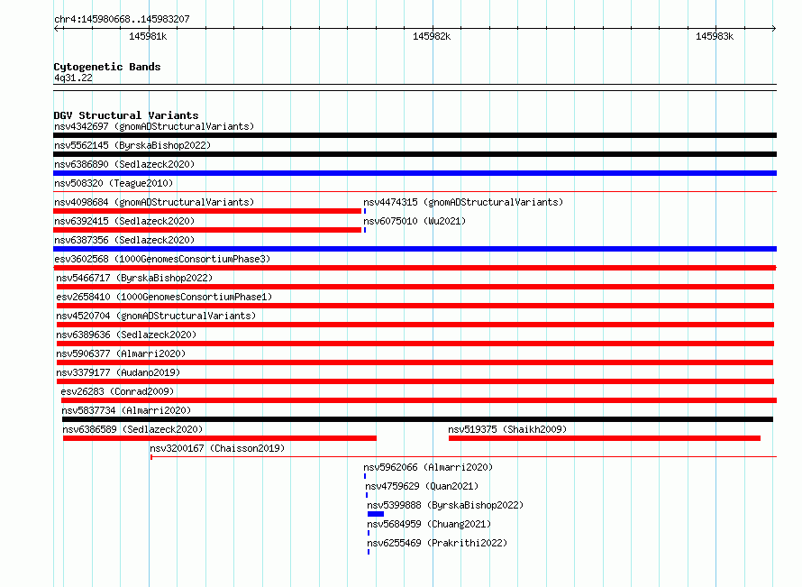Click esv3602568 1000GenomesConsortiumPhase3 label
The width and height of the screenshot is (802, 587).
(162, 259)
